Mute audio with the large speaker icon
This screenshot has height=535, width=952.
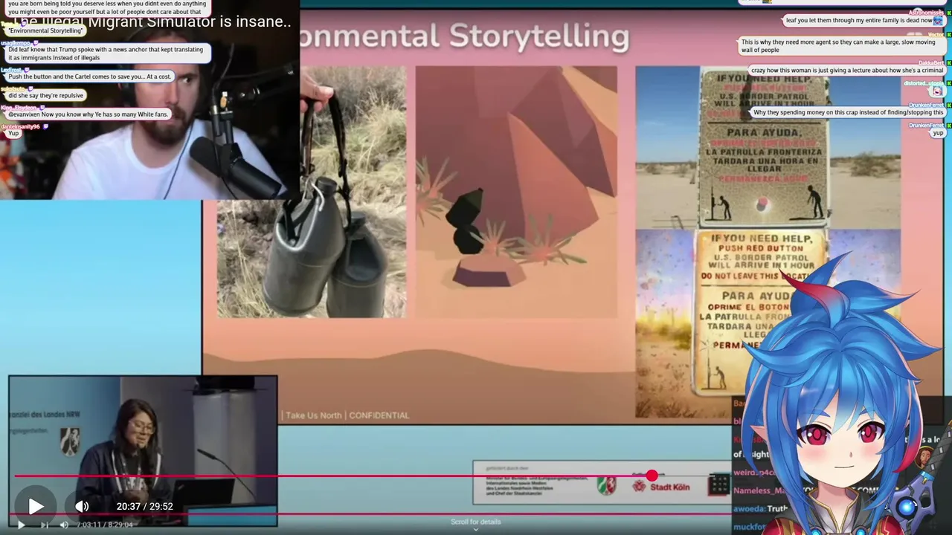pos(81,506)
